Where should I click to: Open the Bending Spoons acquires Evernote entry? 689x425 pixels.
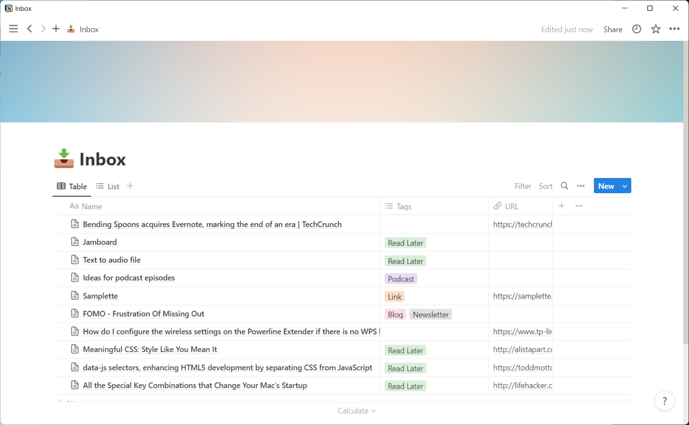pos(212,224)
